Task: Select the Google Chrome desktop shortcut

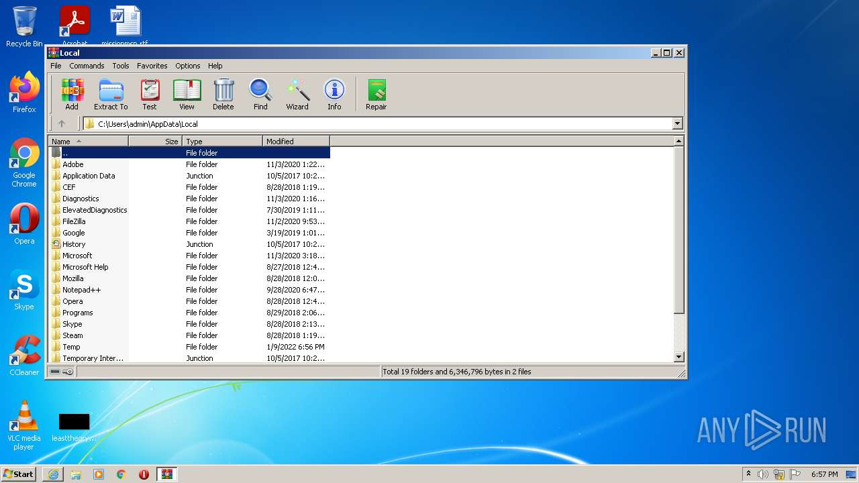Action: (24, 162)
